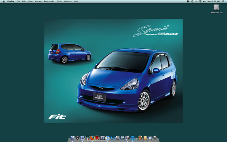The image size is (227, 142).
Task: Open the Firefox application menu
Action: (11, 2)
